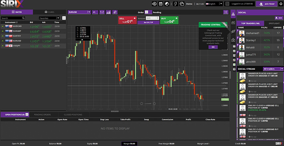
Task: Switch rates list to grid view icon
Action: click(64, 18)
